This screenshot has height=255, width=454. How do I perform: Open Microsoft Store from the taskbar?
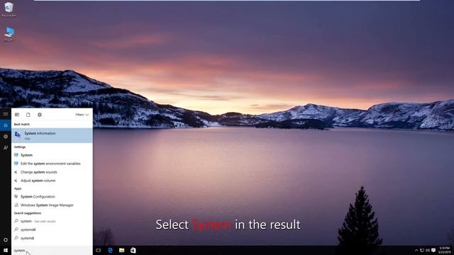pyautogui.click(x=133, y=250)
